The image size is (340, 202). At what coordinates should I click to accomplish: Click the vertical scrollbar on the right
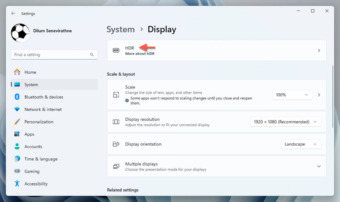click(x=333, y=97)
